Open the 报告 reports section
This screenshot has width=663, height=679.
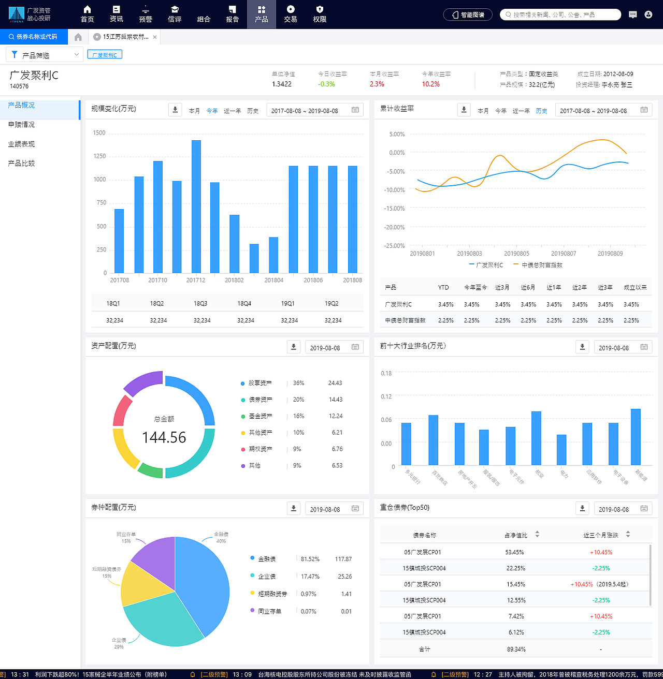click(x=233, y=14)
